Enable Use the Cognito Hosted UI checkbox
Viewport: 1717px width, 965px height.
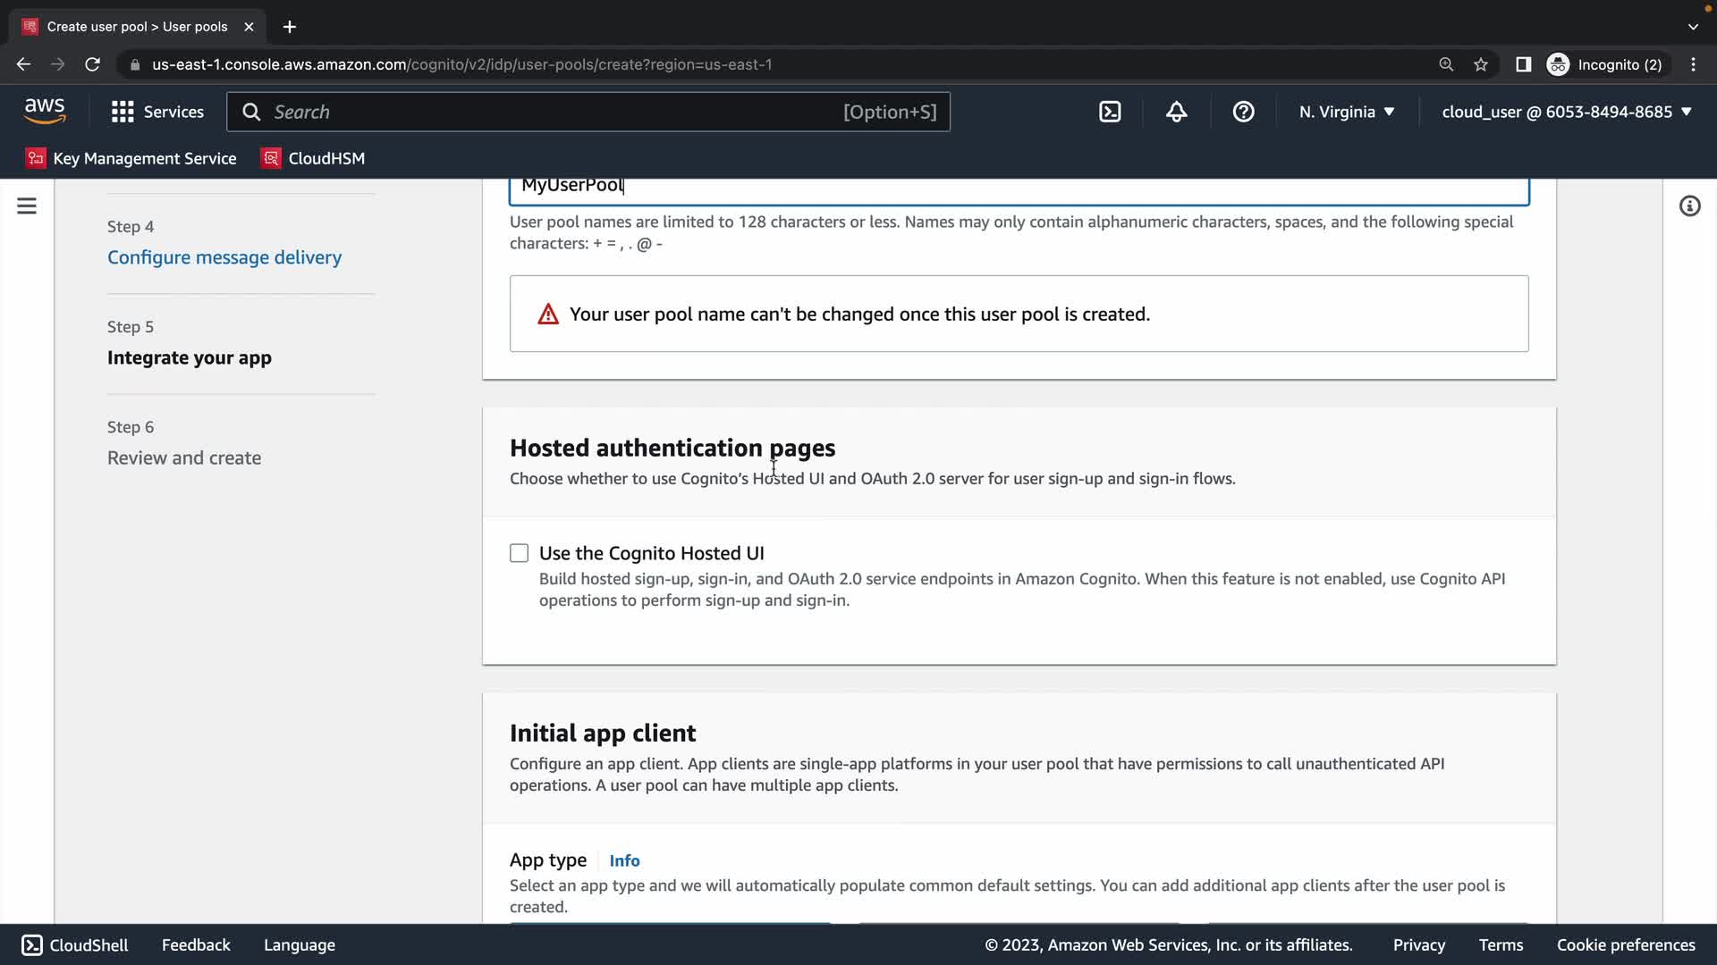pos(519,553)
